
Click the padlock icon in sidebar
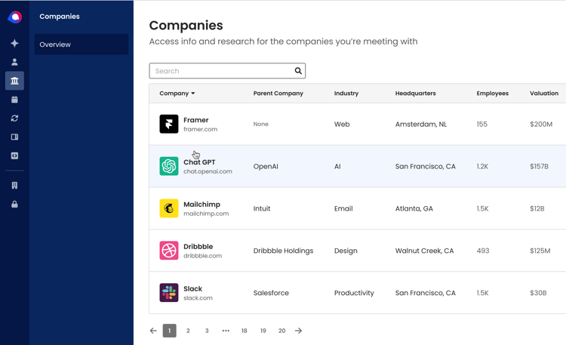point(14,204)
